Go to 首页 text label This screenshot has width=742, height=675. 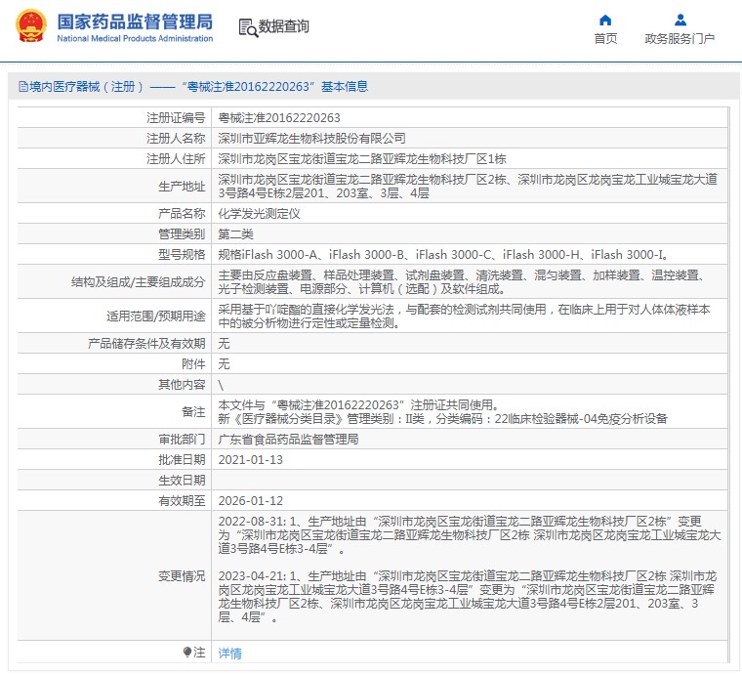tap(605, 39)
